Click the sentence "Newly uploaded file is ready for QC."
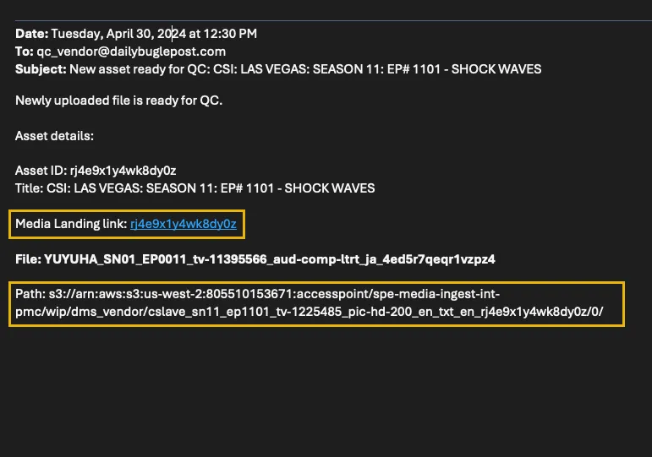Image resolution: width=652 pixels, height=457 pixels. click(118, 101)
